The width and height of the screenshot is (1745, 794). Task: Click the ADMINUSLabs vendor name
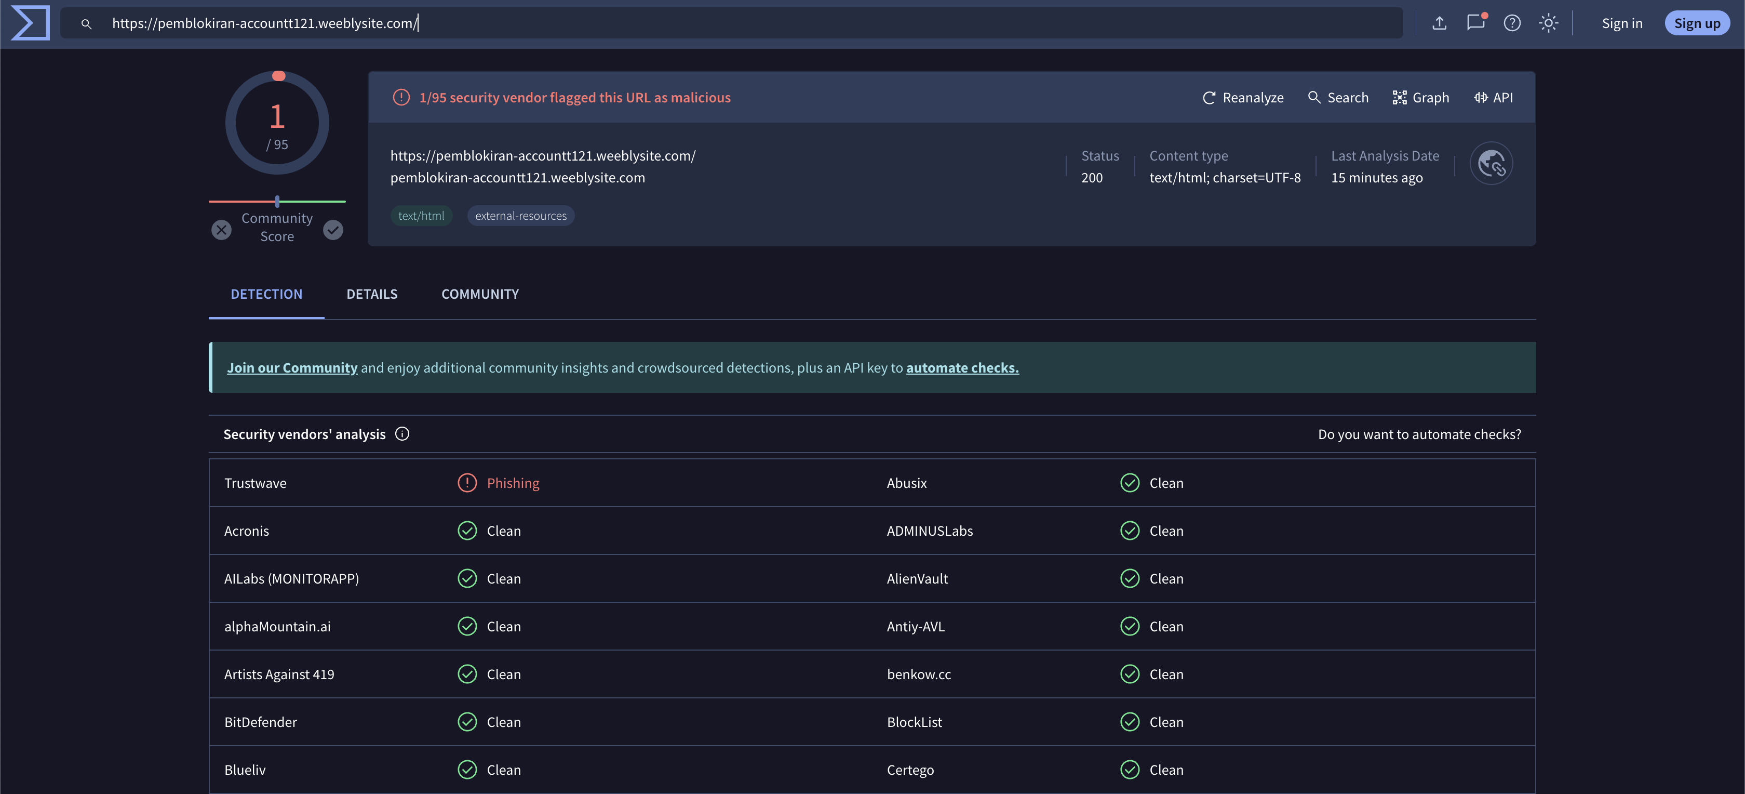(930, 531)
